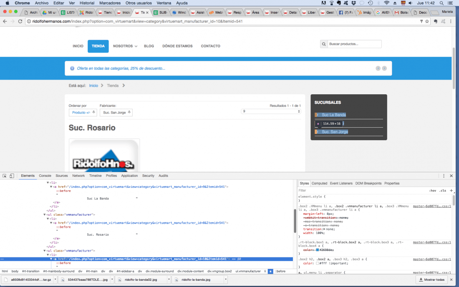The image size is (459, 287).
Task: Select the ul.vmmanufacturer breadcrumb in DevTools
Action: [248, 272]
